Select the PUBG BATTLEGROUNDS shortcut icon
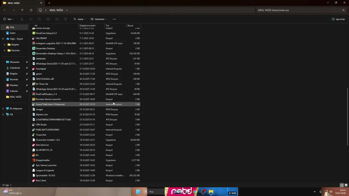349x196 pixels. pos(34,130)
